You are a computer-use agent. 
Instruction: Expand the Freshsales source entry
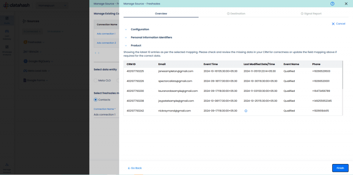pos(43,42)
